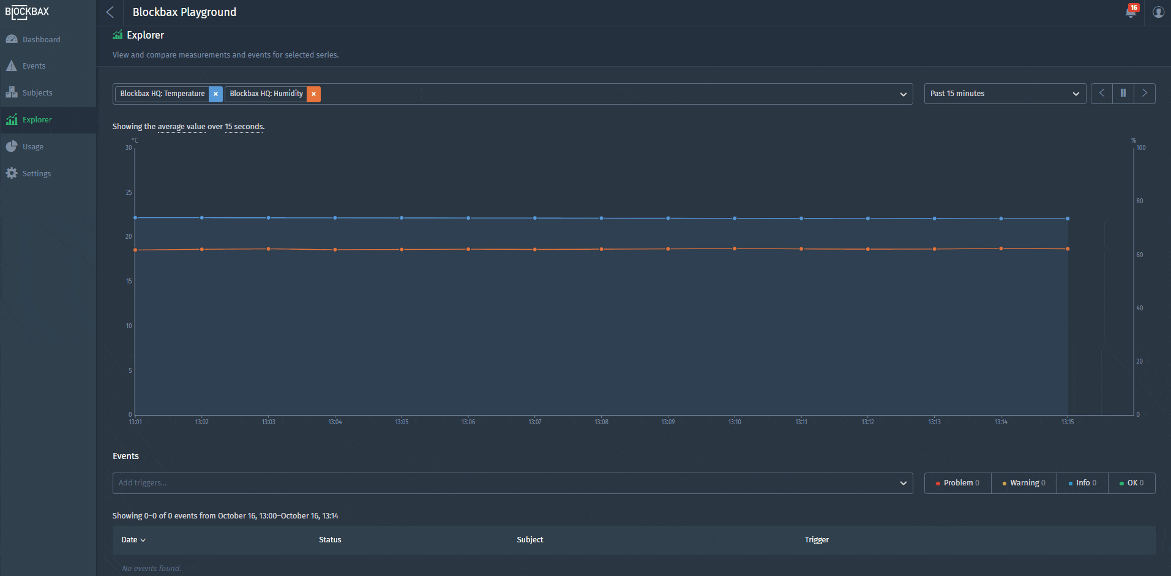Open the notifications bell icon
Screen dimensions: 1171x576
tap(1131, 12)
